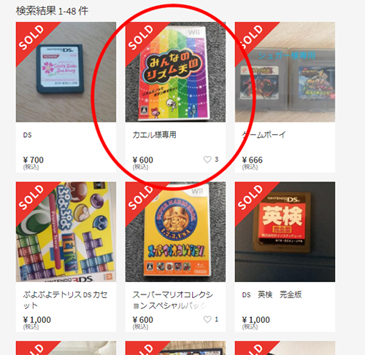Screen dimensions: 365x355
Task: Click the ¥600 price under カエル様専用
Action: coord(143,160)
